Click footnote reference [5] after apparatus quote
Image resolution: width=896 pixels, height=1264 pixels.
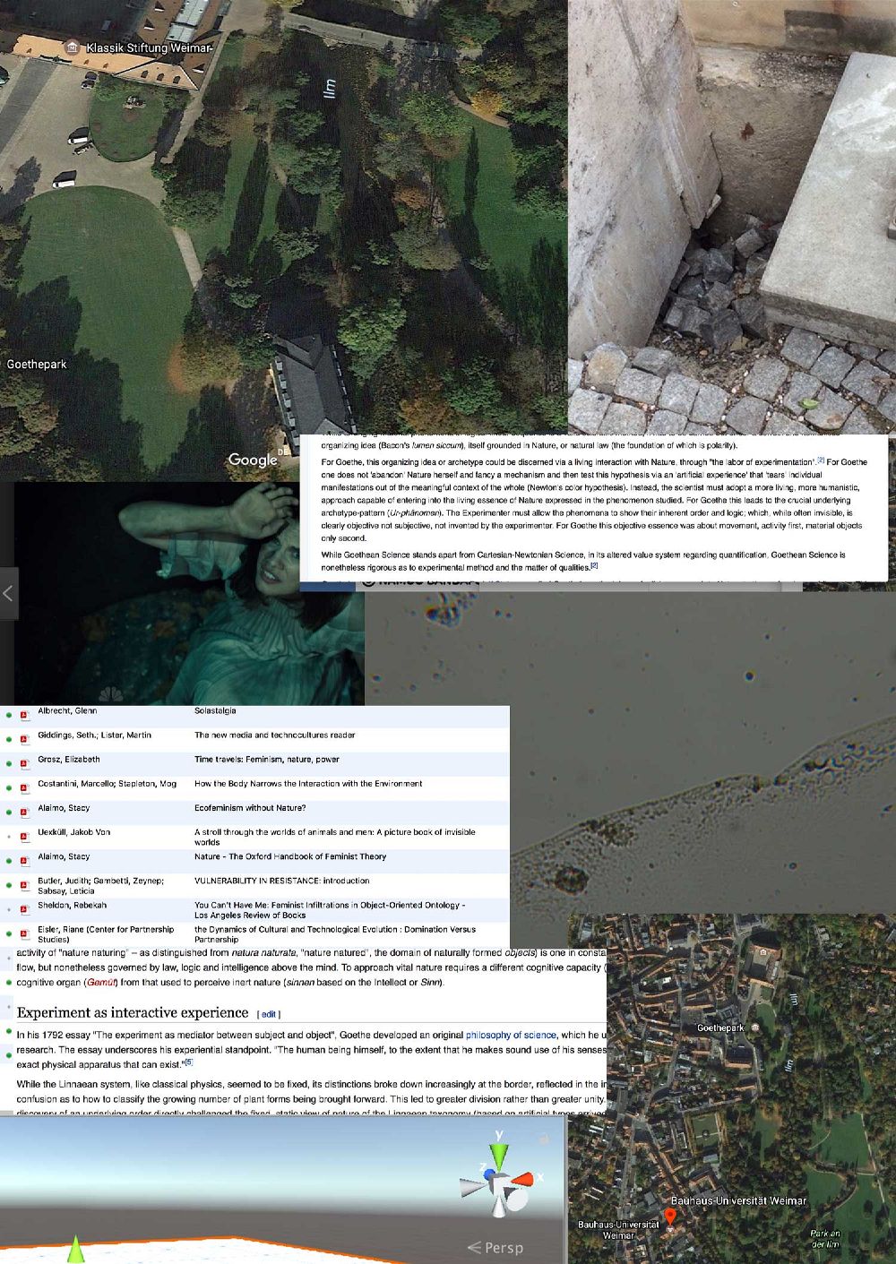pyautogui.click(x=188, y=1062)
